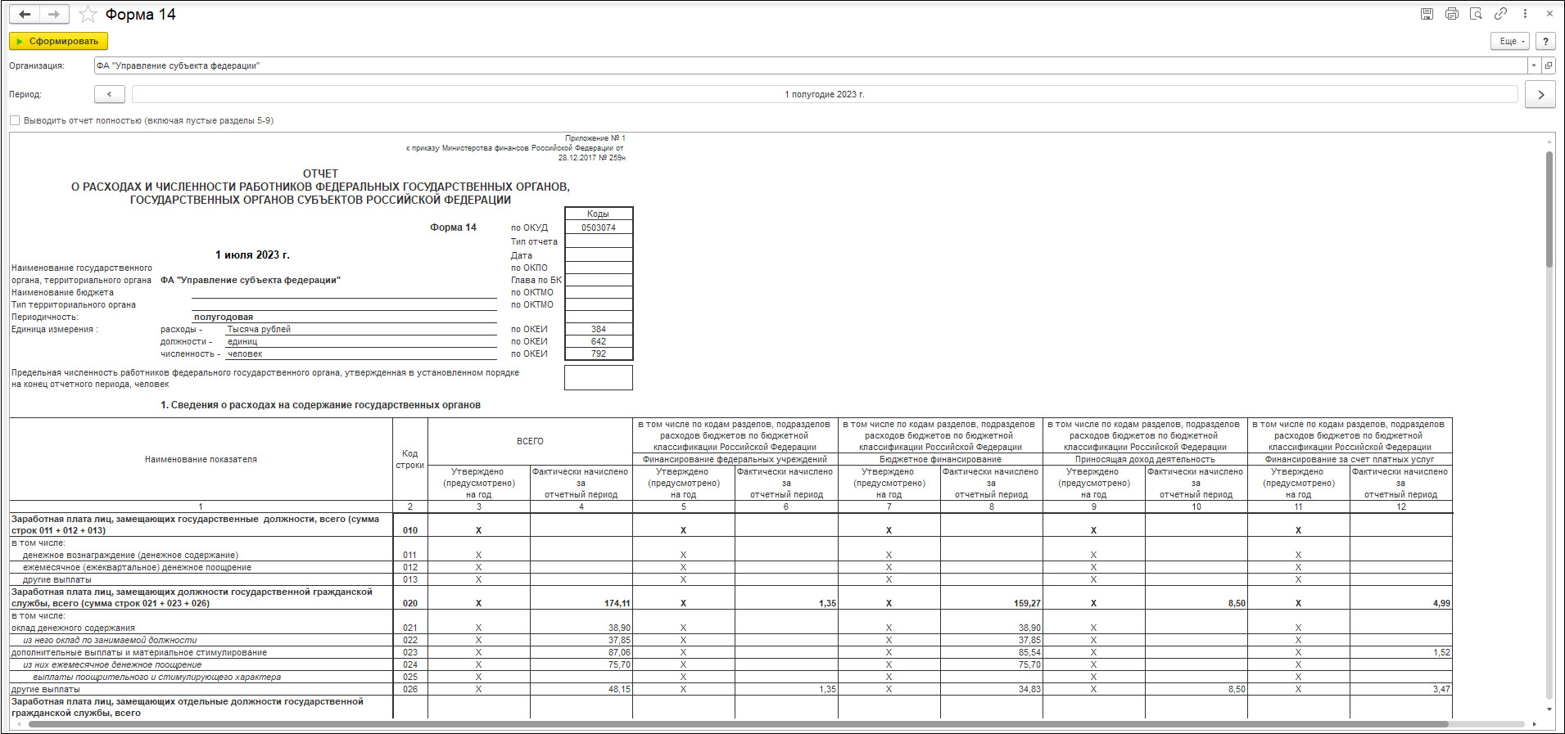Viewport: 1565px width, 734px height.
Task: Open the Еще dropdown menu
Action: point(1510,41)
